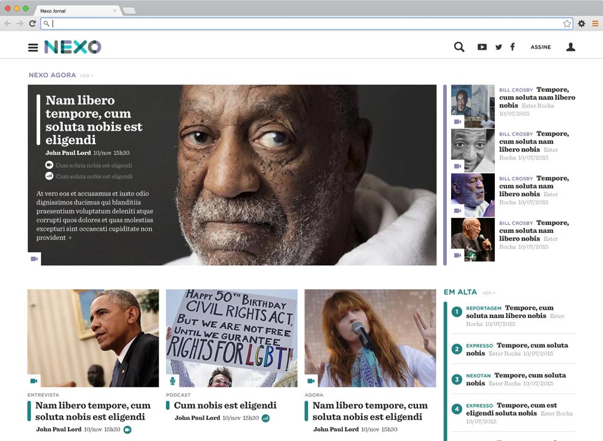
Task: Open a new browser tab
Action: (129, 11)
